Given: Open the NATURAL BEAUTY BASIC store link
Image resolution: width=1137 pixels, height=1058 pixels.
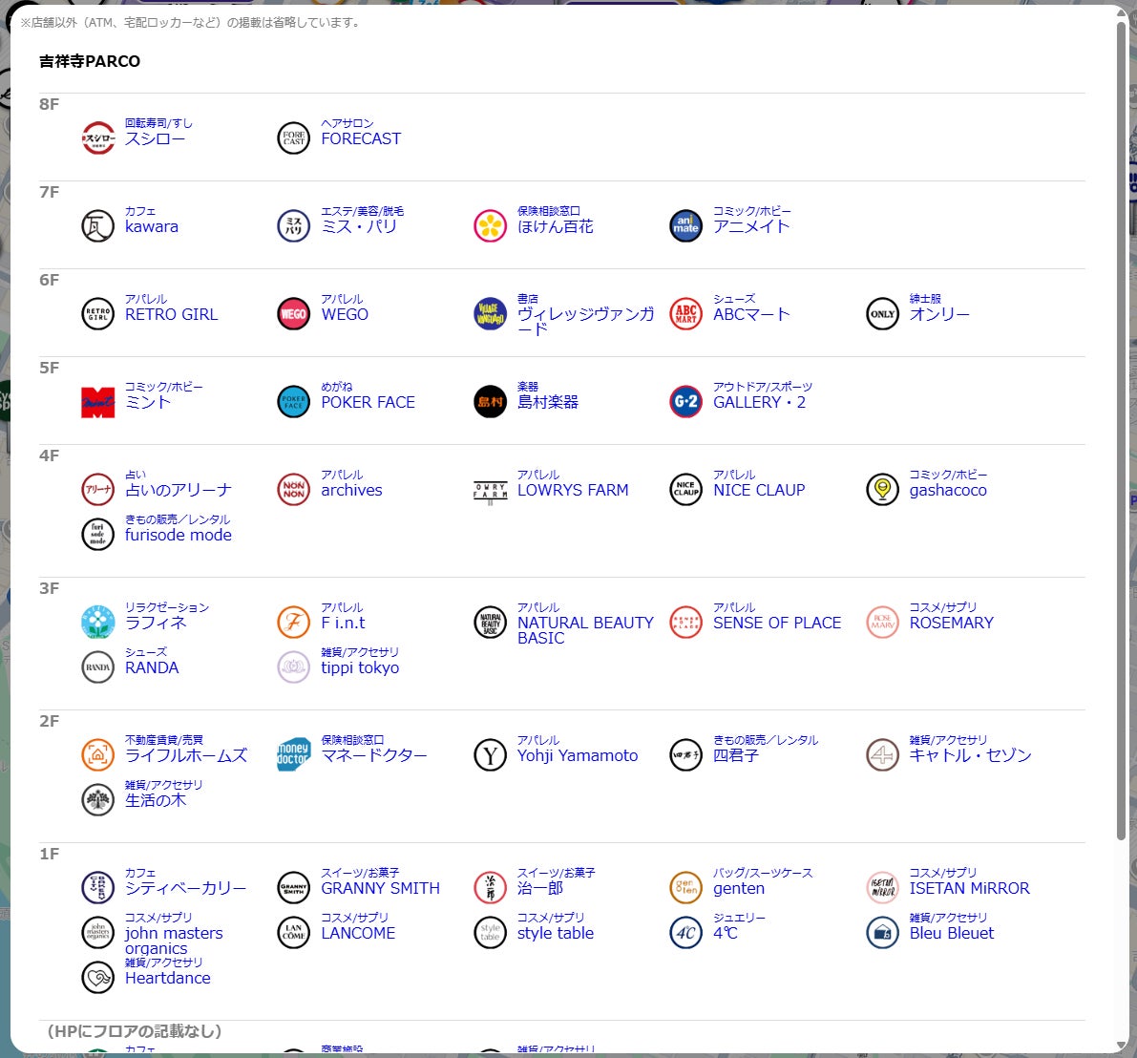Looking at the screenshot, I should [x=585, y=630].
